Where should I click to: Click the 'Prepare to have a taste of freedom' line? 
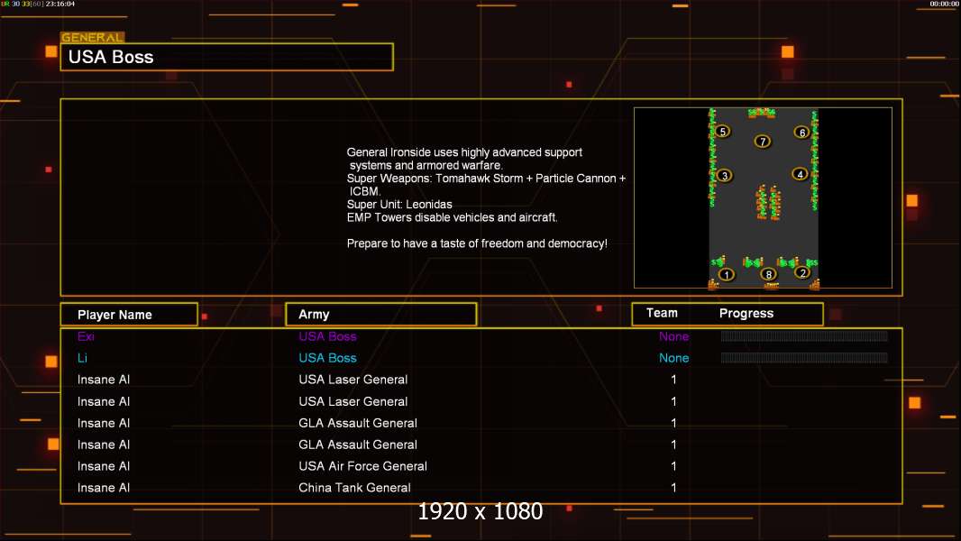coord(477,243)
